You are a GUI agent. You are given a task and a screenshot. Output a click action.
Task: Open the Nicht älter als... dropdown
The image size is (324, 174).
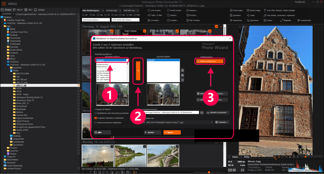coord(131,10)
